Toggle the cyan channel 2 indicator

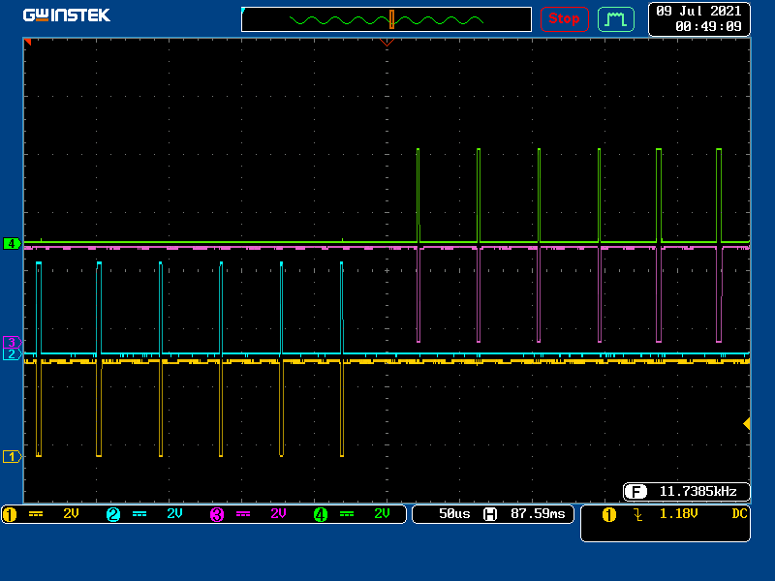pos(113,514)
